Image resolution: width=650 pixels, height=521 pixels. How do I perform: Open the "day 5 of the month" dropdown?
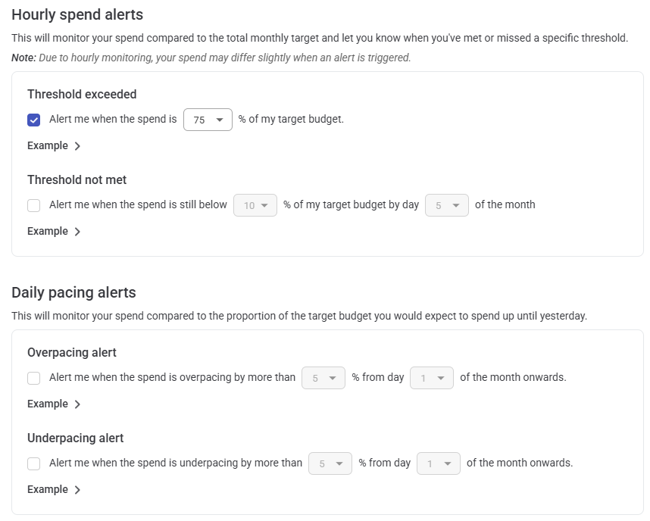click(446, 204)
